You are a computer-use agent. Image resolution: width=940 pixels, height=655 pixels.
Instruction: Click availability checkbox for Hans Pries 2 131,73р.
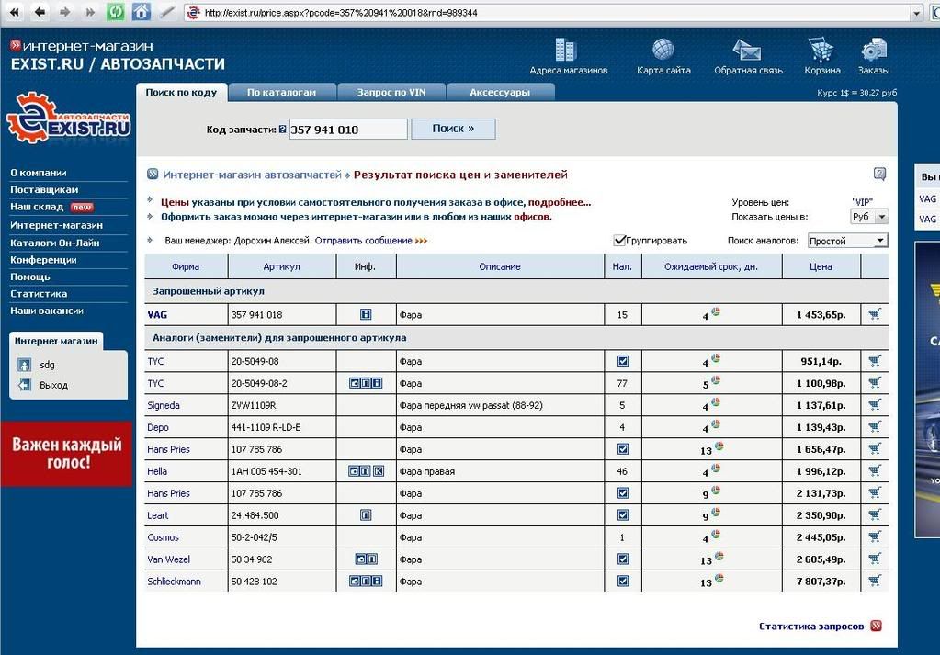click(x=623, y=492)
